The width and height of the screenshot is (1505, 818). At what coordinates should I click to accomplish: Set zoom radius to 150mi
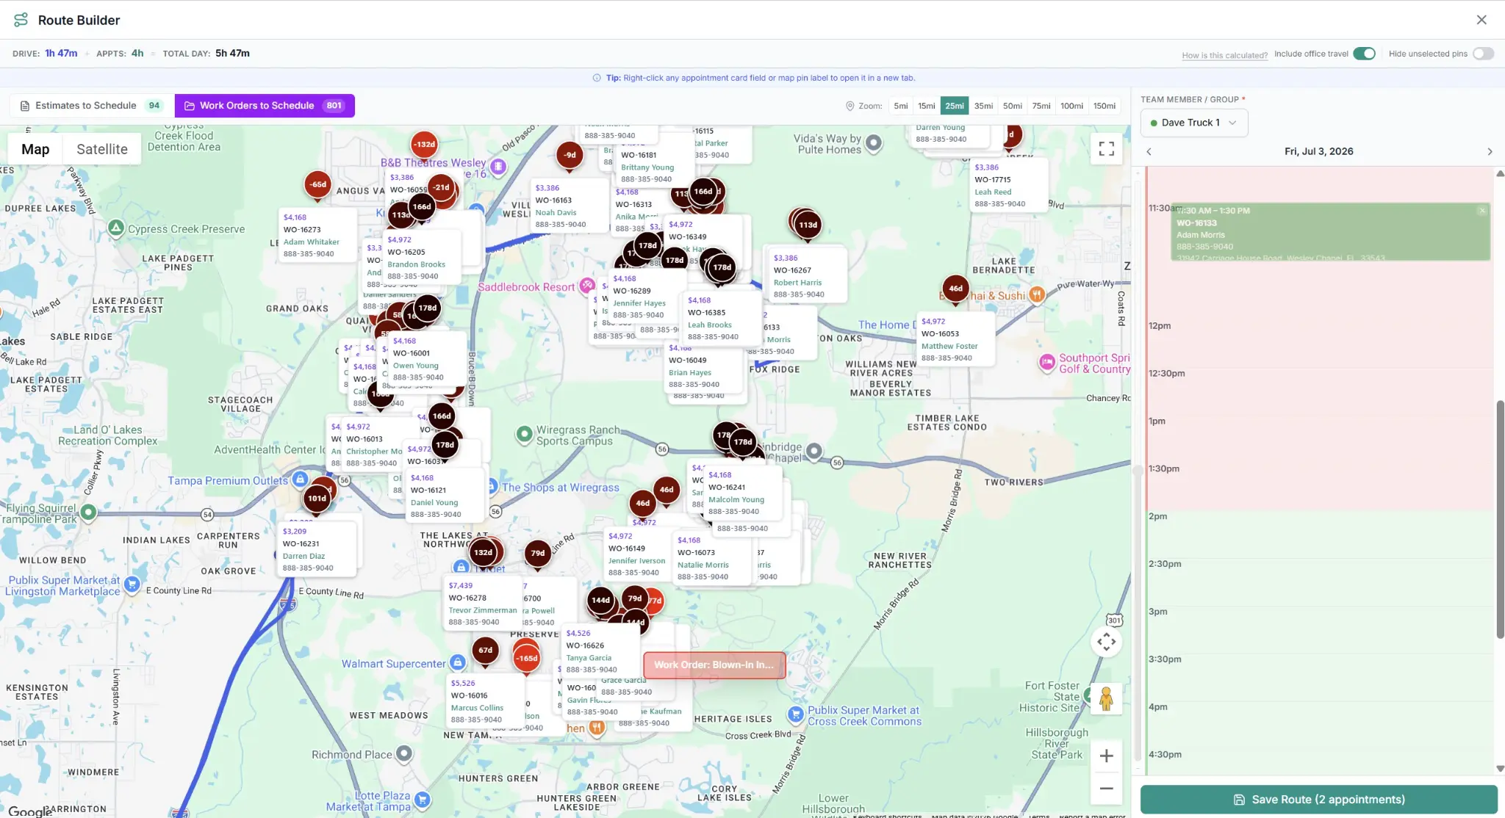point(1104,106)
